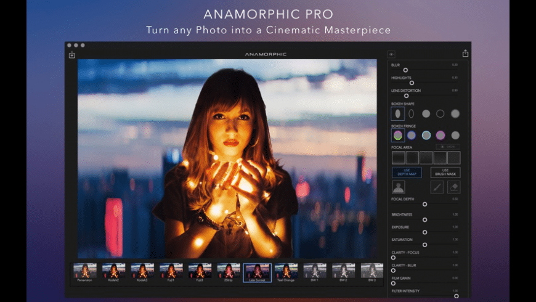Select the cyan bokeh fringe

pyautogui.click(x=426, y=136)
